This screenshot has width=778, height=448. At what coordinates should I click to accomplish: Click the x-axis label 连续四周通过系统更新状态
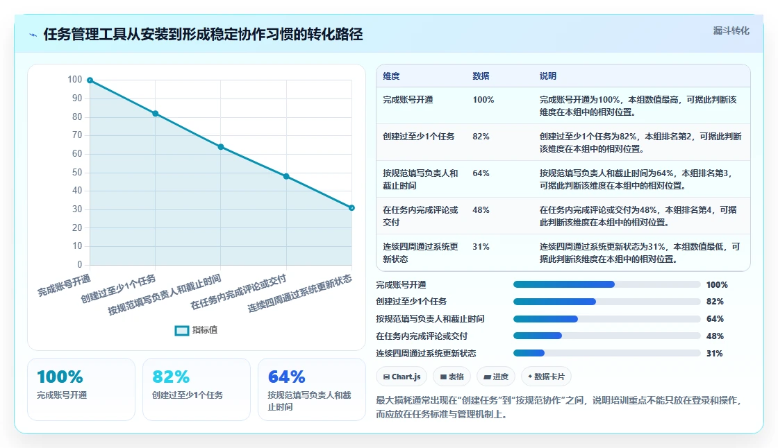point(299,294)
